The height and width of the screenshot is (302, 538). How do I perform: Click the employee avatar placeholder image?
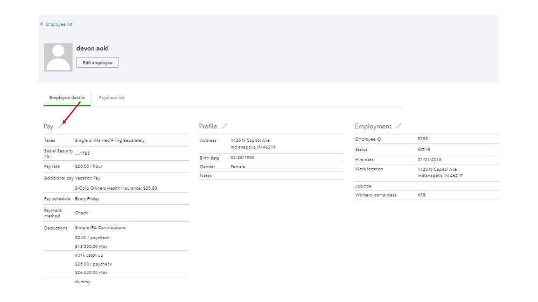58,57
